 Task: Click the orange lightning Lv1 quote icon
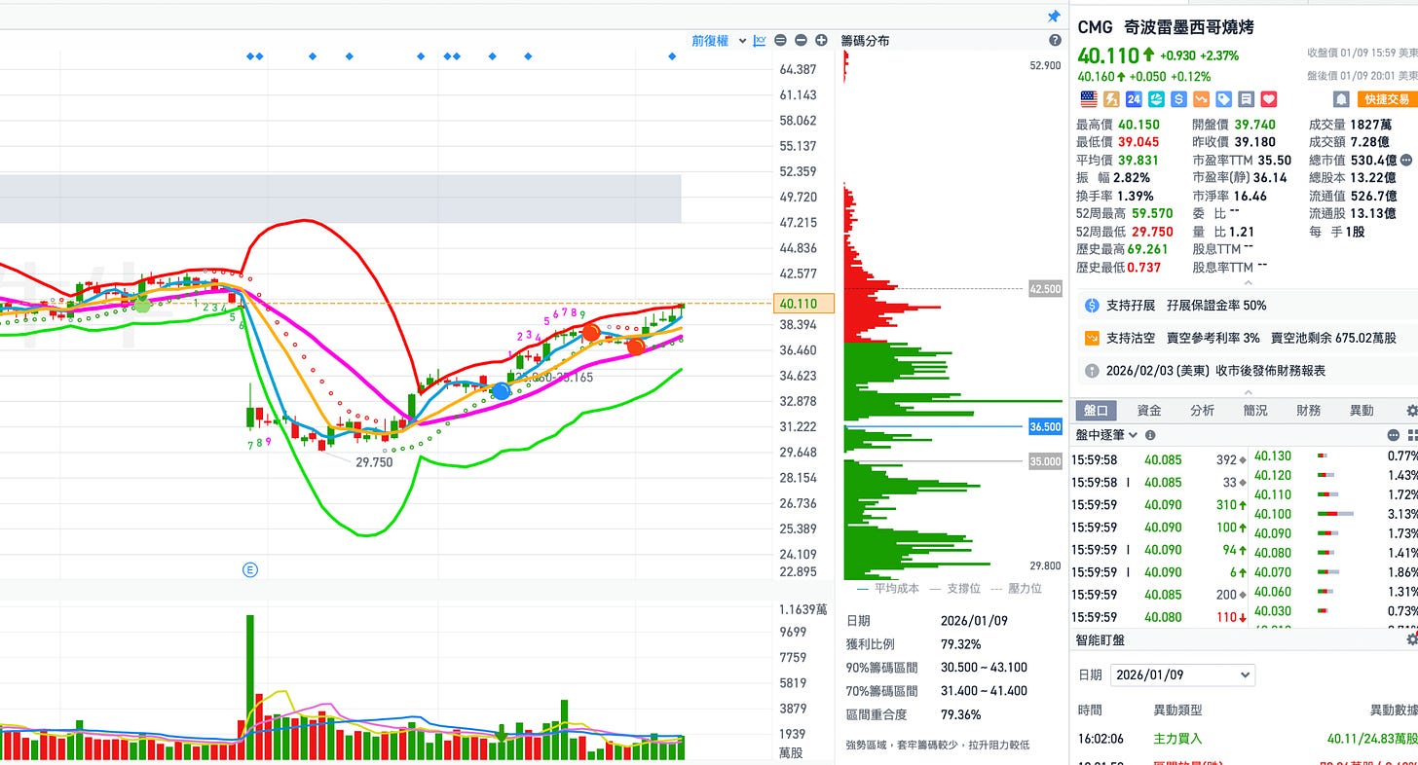pos(1111,99)
